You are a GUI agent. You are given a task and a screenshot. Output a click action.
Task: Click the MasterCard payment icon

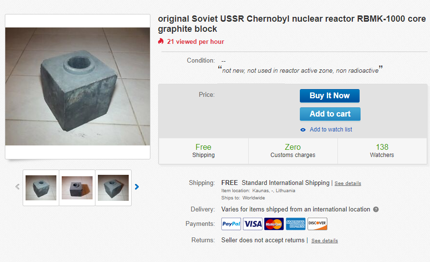274,224
